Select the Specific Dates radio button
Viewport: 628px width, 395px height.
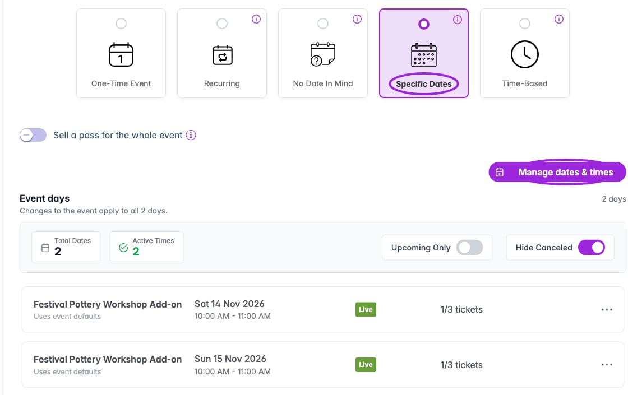pyautogui.click(x=424, y=24)
